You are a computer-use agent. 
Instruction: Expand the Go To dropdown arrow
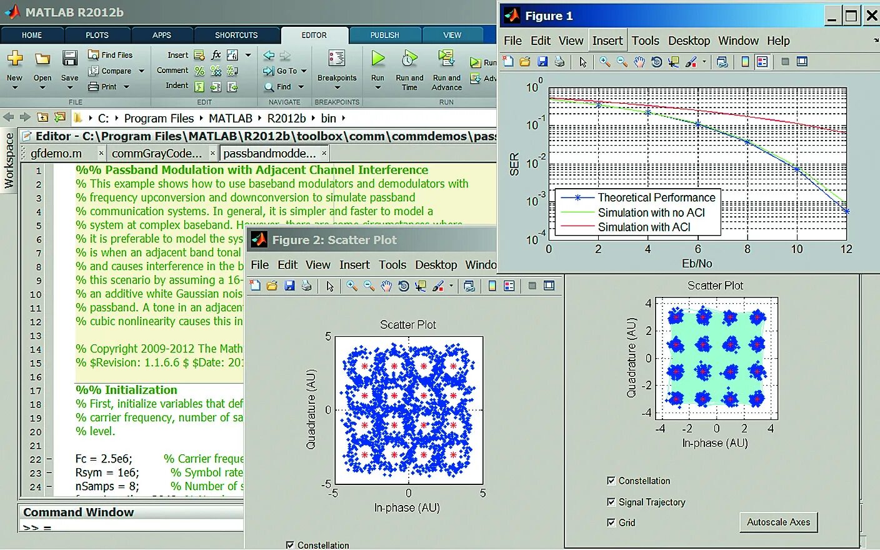(304, 71)
